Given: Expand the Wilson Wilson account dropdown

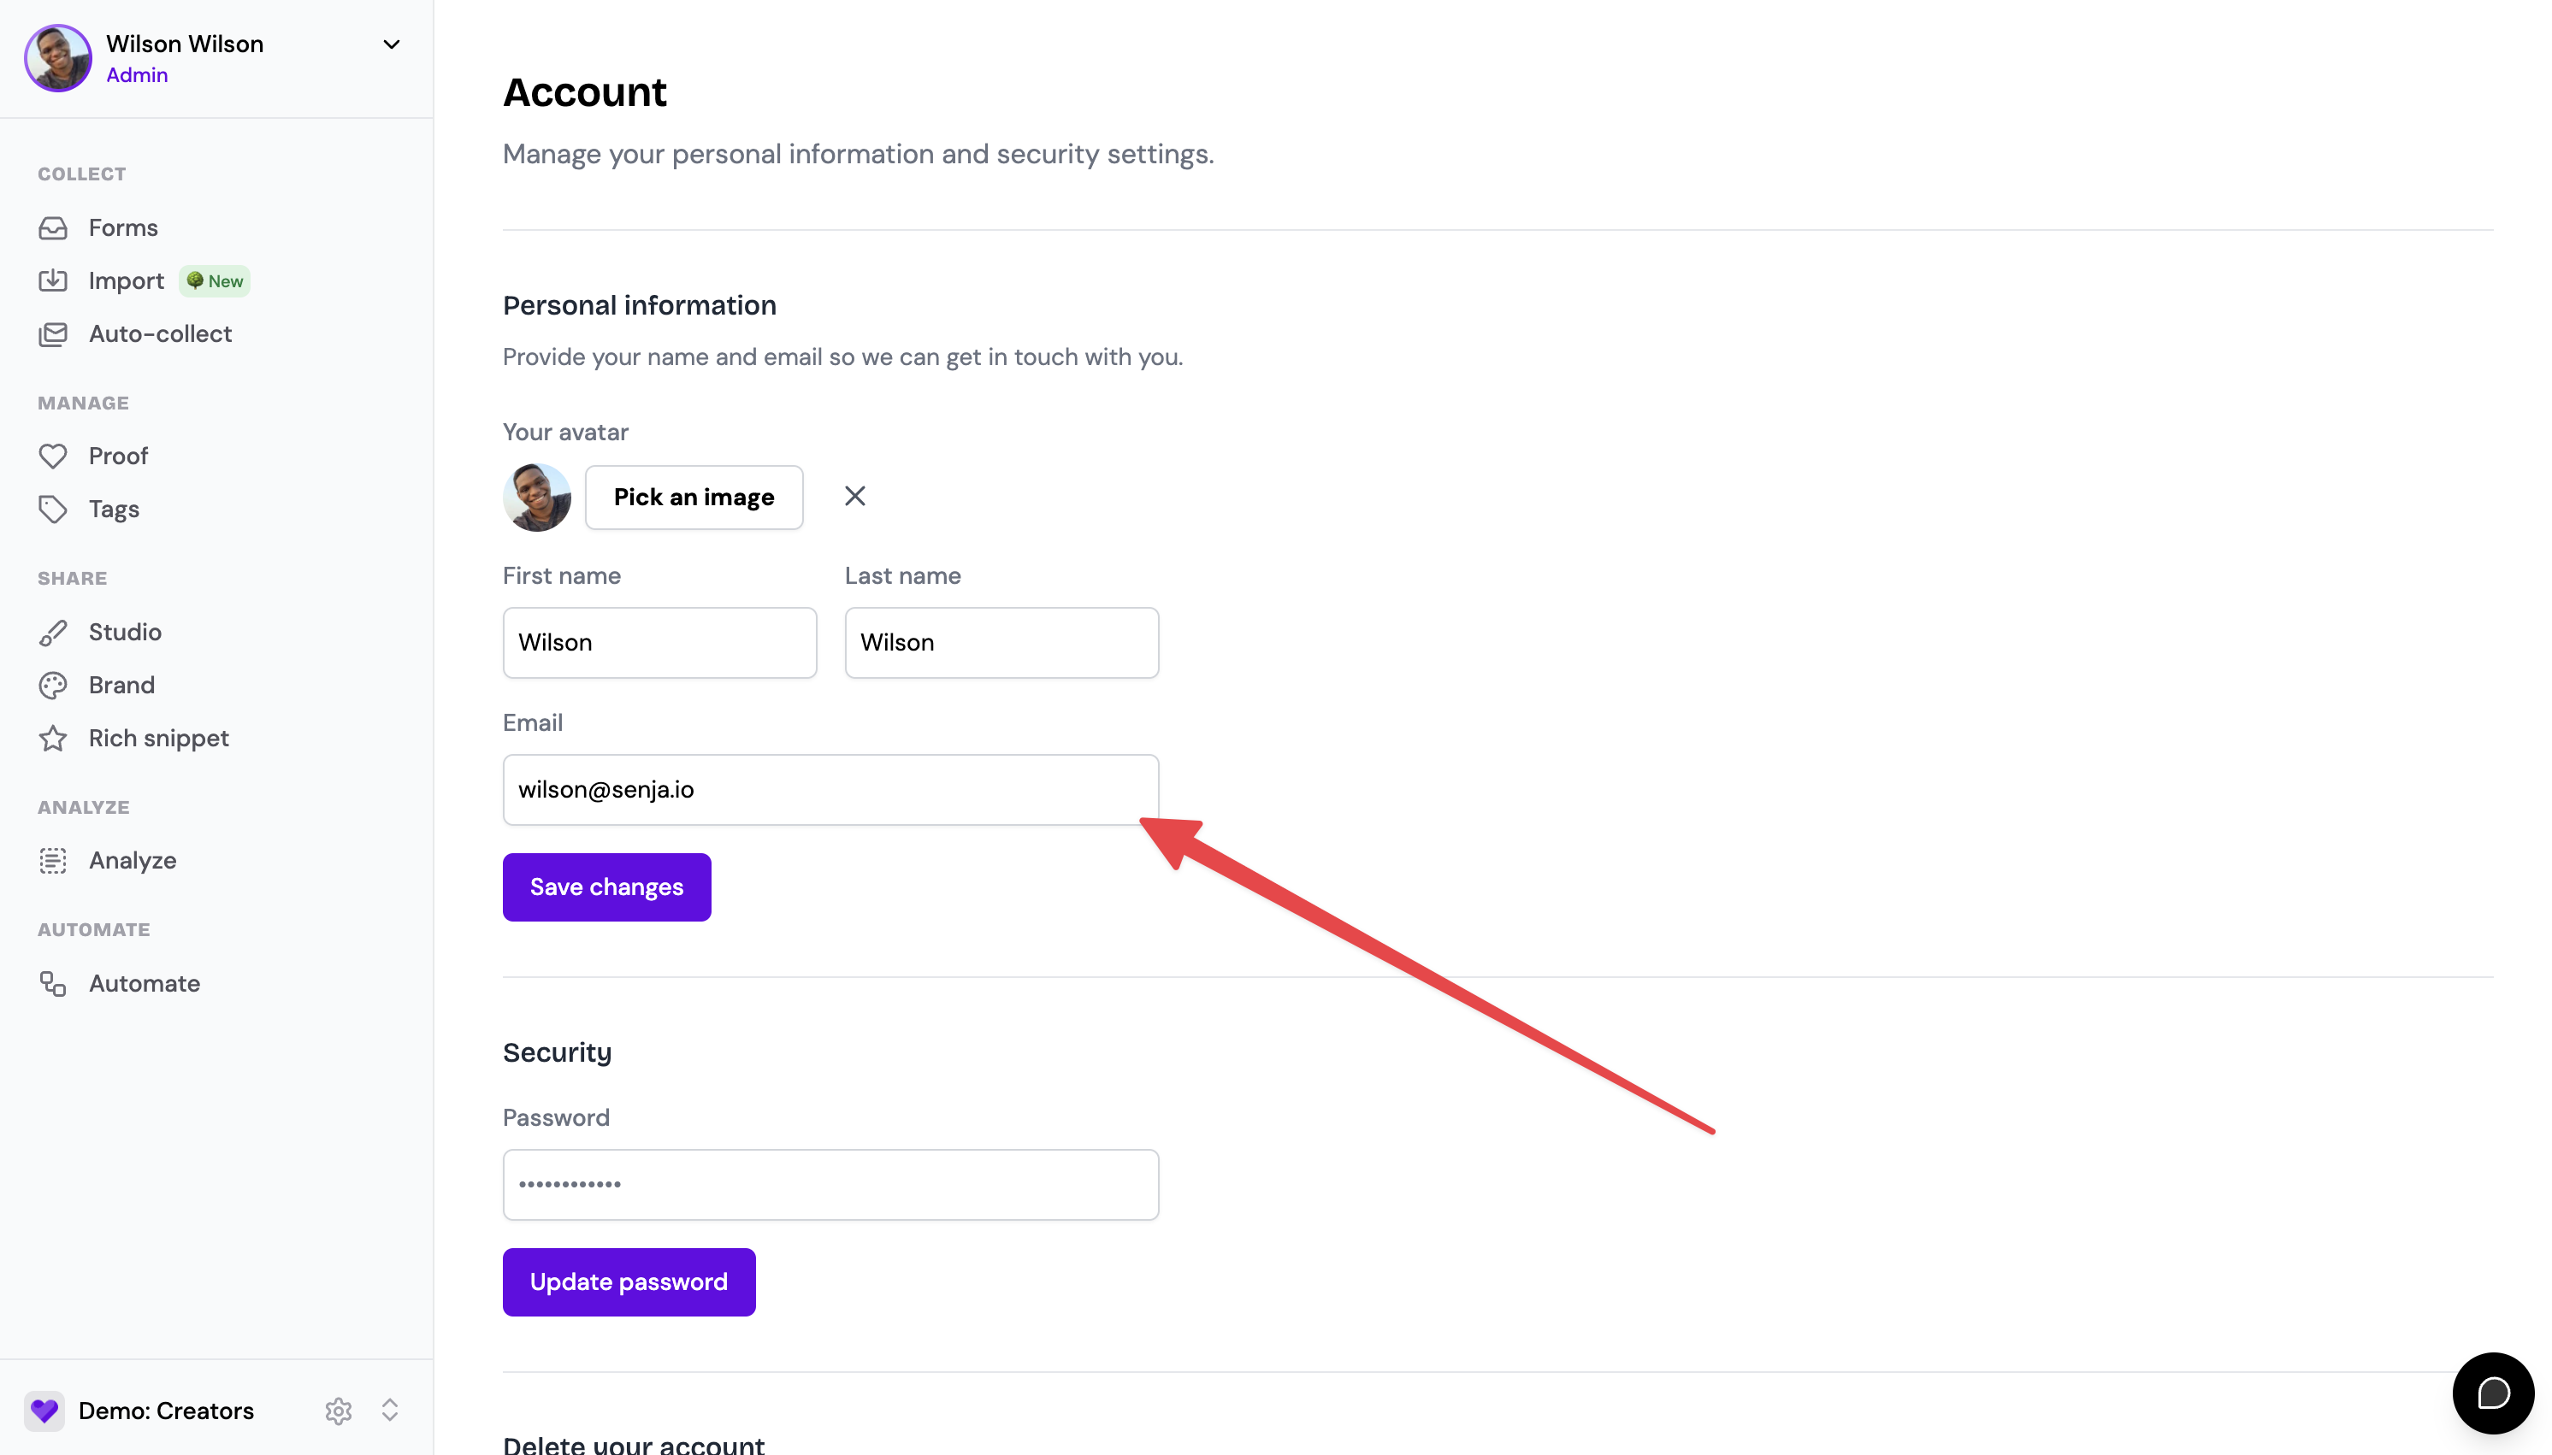Looking at the screenshot, I should (392, 44).
